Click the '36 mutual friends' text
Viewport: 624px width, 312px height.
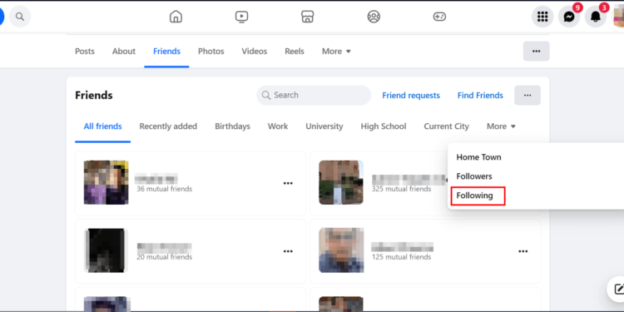point(165,189)
